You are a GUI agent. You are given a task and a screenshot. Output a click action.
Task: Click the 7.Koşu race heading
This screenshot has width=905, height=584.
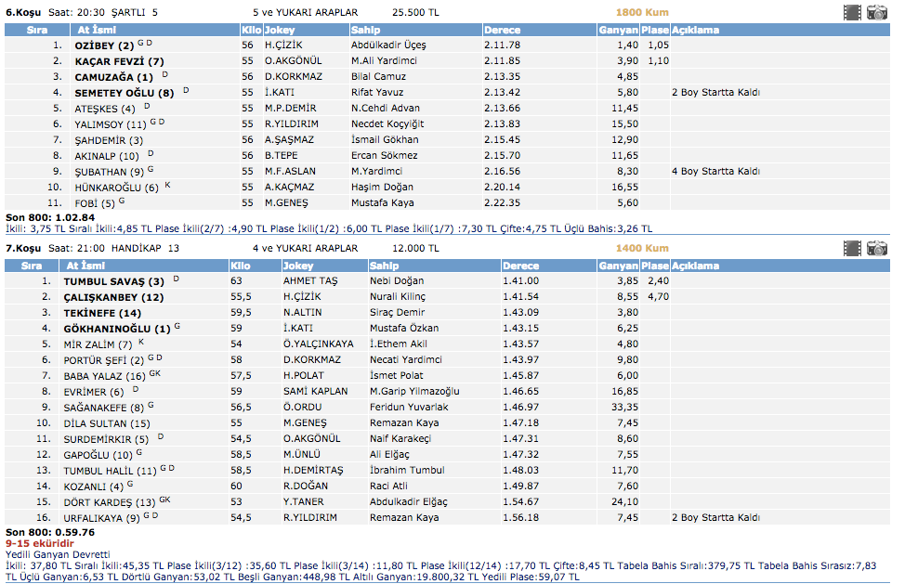(x=23, y=249)
